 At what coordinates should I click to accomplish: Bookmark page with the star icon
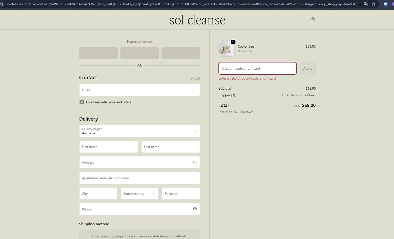point(374,4)
